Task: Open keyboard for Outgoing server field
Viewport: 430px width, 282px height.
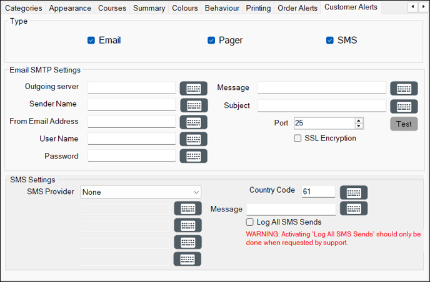Action: coord(194,89)
